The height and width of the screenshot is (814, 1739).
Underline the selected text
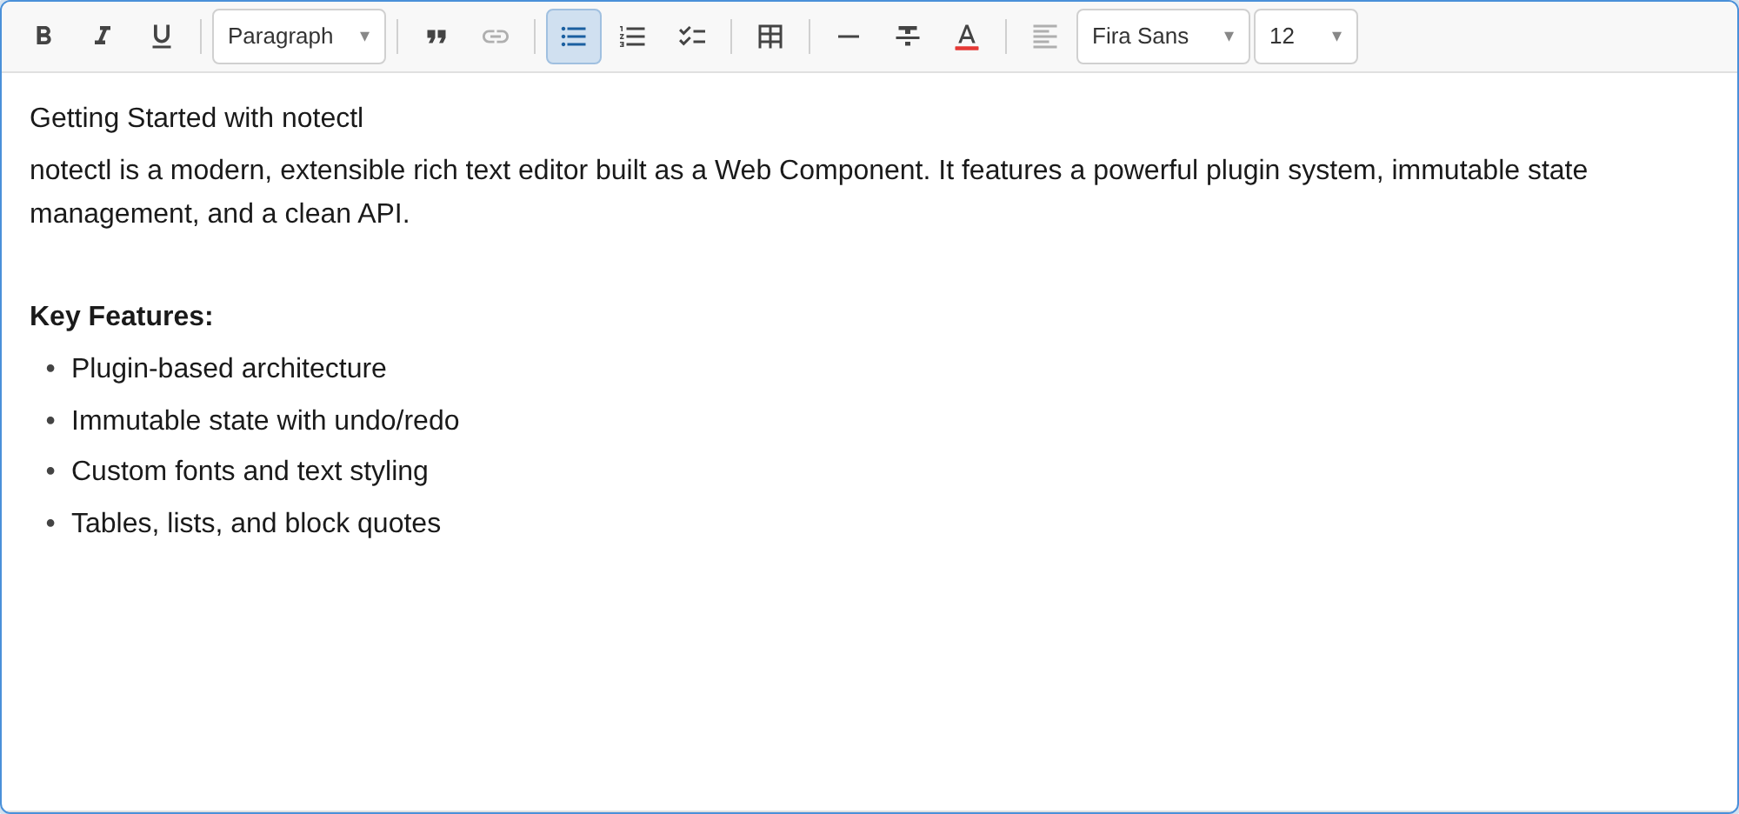click(161, 36)
